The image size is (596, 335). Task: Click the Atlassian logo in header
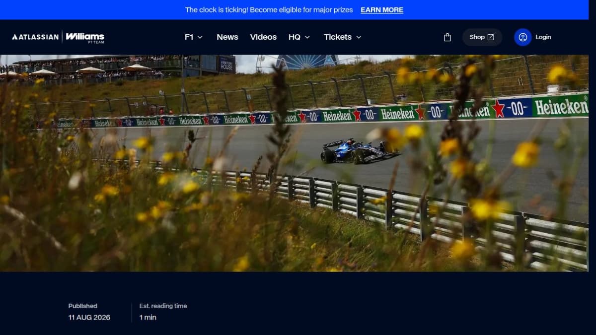pyautogui.click(x=35, y=37)
